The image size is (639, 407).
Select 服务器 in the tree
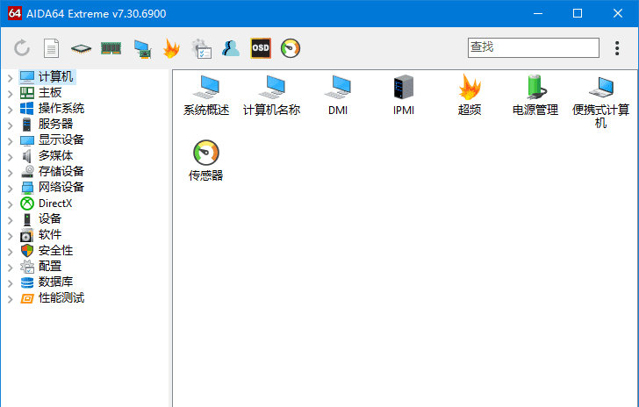click(x=55, y=124)
